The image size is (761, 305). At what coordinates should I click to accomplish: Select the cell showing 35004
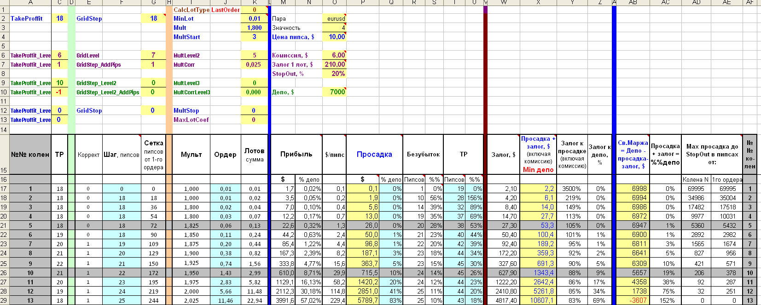pos(727,198)
